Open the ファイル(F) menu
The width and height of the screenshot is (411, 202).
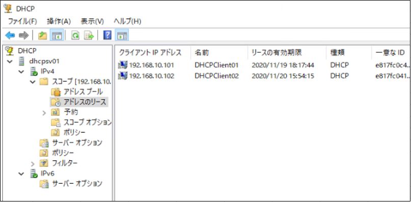(22, 21)
